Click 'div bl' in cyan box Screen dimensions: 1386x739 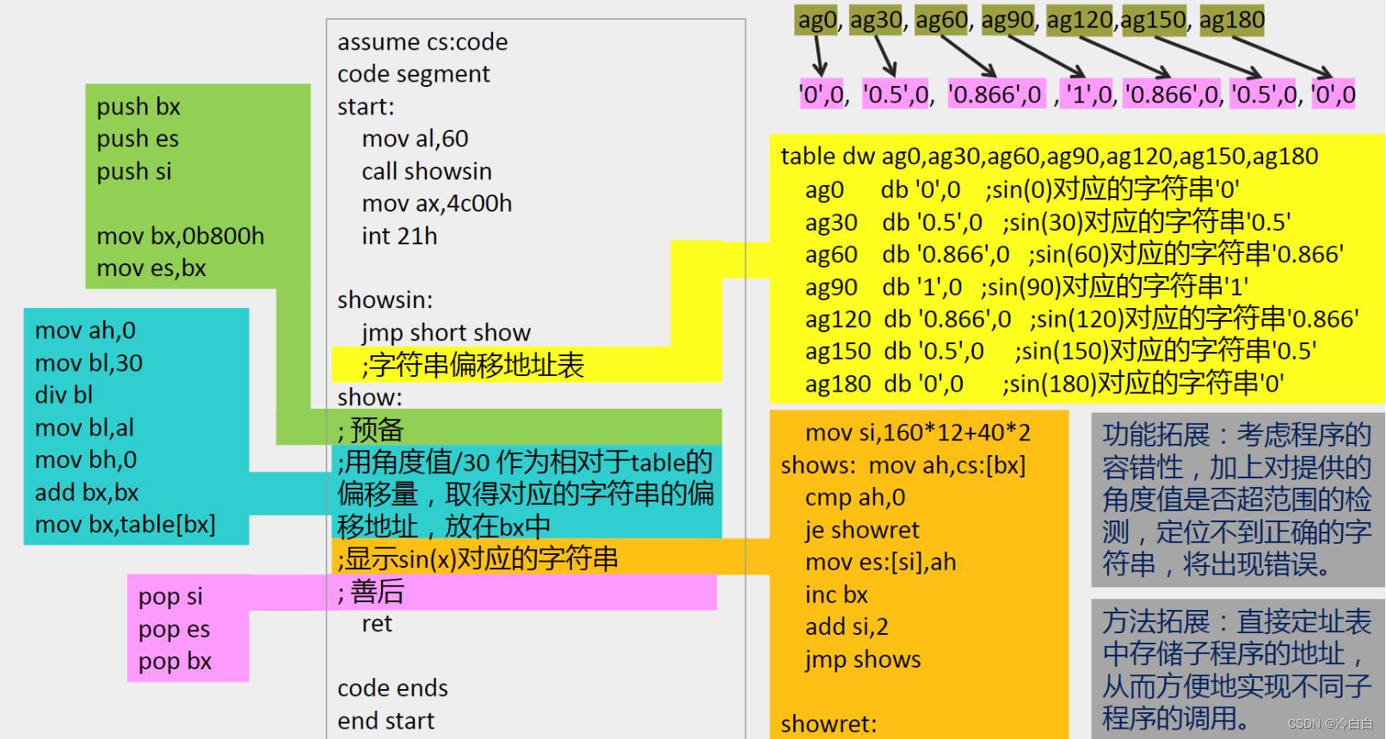[x=64, y=395]
